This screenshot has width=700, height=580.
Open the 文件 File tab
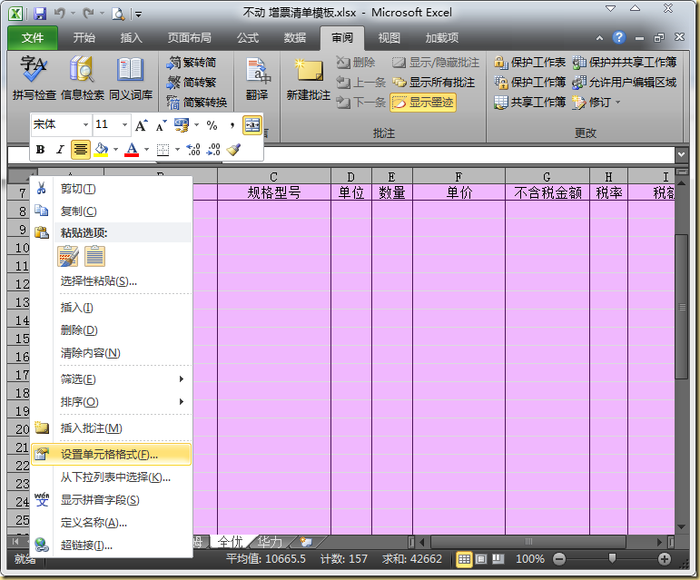coord(33,38)
